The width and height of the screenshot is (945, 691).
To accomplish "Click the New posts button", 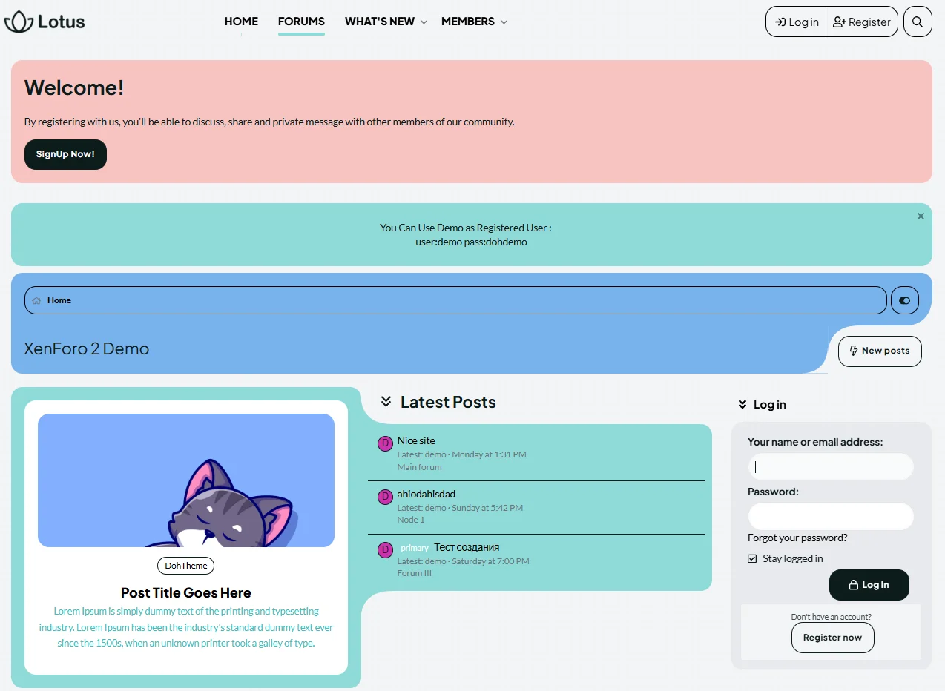I will (880, 351).
